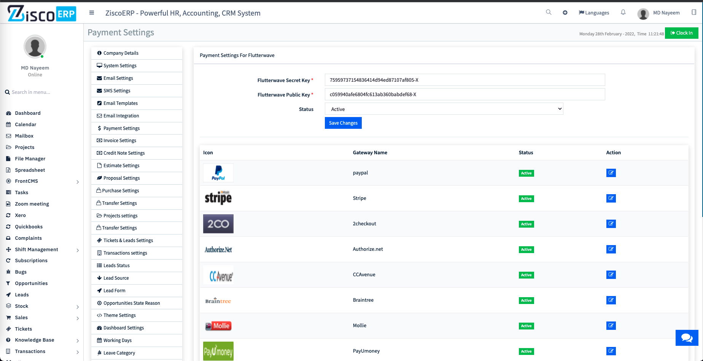Open File Manager from sidebar
Viewport: 703px width, 361px height.
tap(30, 159)
